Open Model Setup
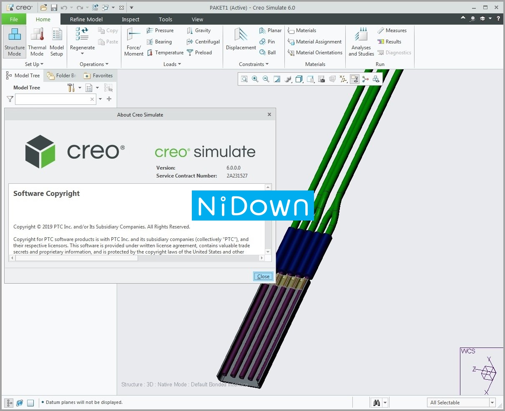The image size is (505, 411). (57, 42)
